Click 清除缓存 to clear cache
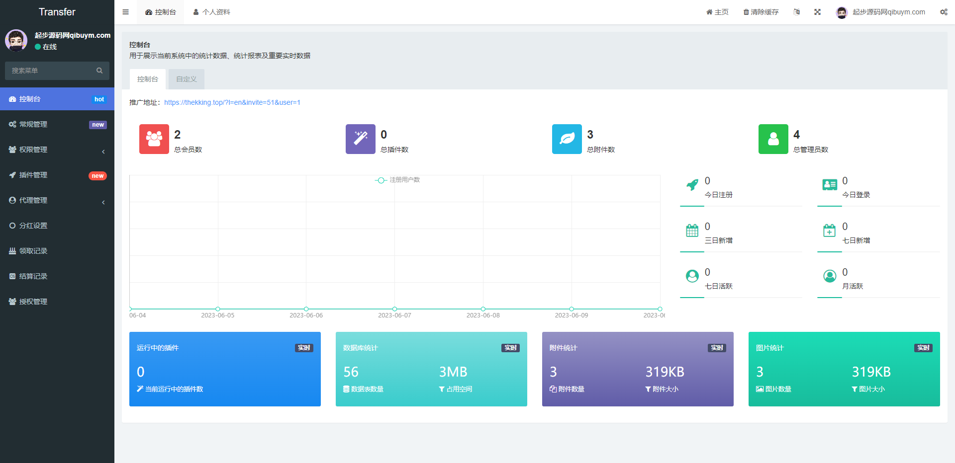Viewport: 955px width, 463px height. click(761, 12)
